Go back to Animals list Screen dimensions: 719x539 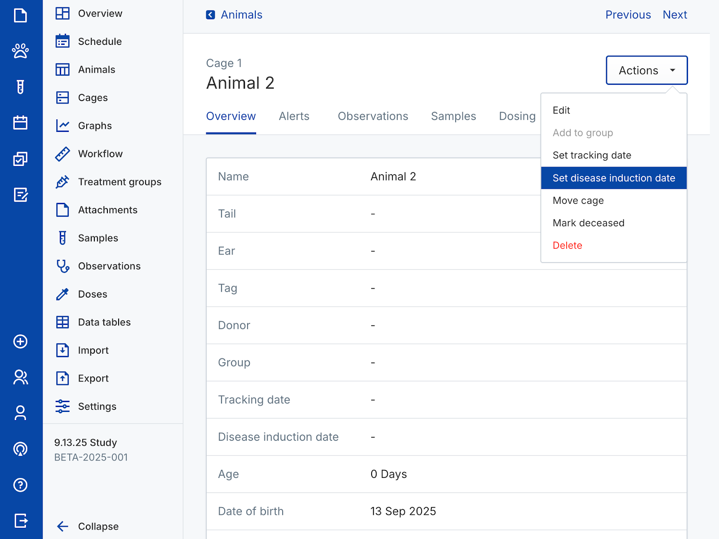click(234, 15)
